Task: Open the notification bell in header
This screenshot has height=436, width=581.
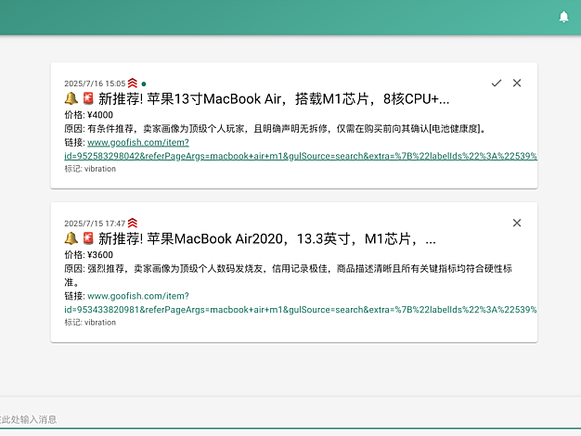Action: pyautogui.click(x=563, y=17)
